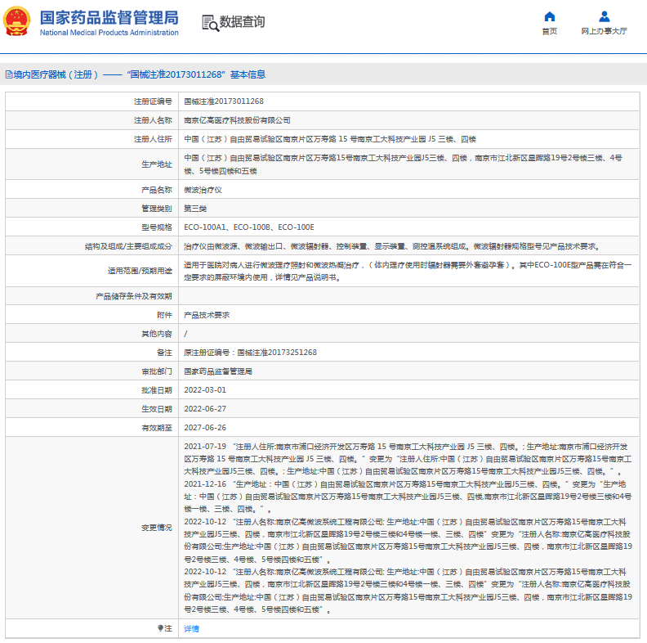Image resolution: width=647 pixels, height=643 pixels.
Task: Click approval department 国家药品监督管理局 cell
Action: pyautogui.click(x=218, y=371)
